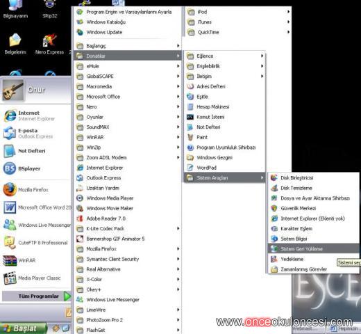Click the Adobe Reader 7.0 icon
361x334 pixels.
(x=80, y=218)
